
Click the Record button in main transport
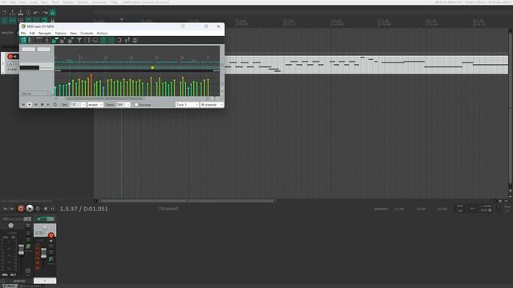click(x=21, y=209)
